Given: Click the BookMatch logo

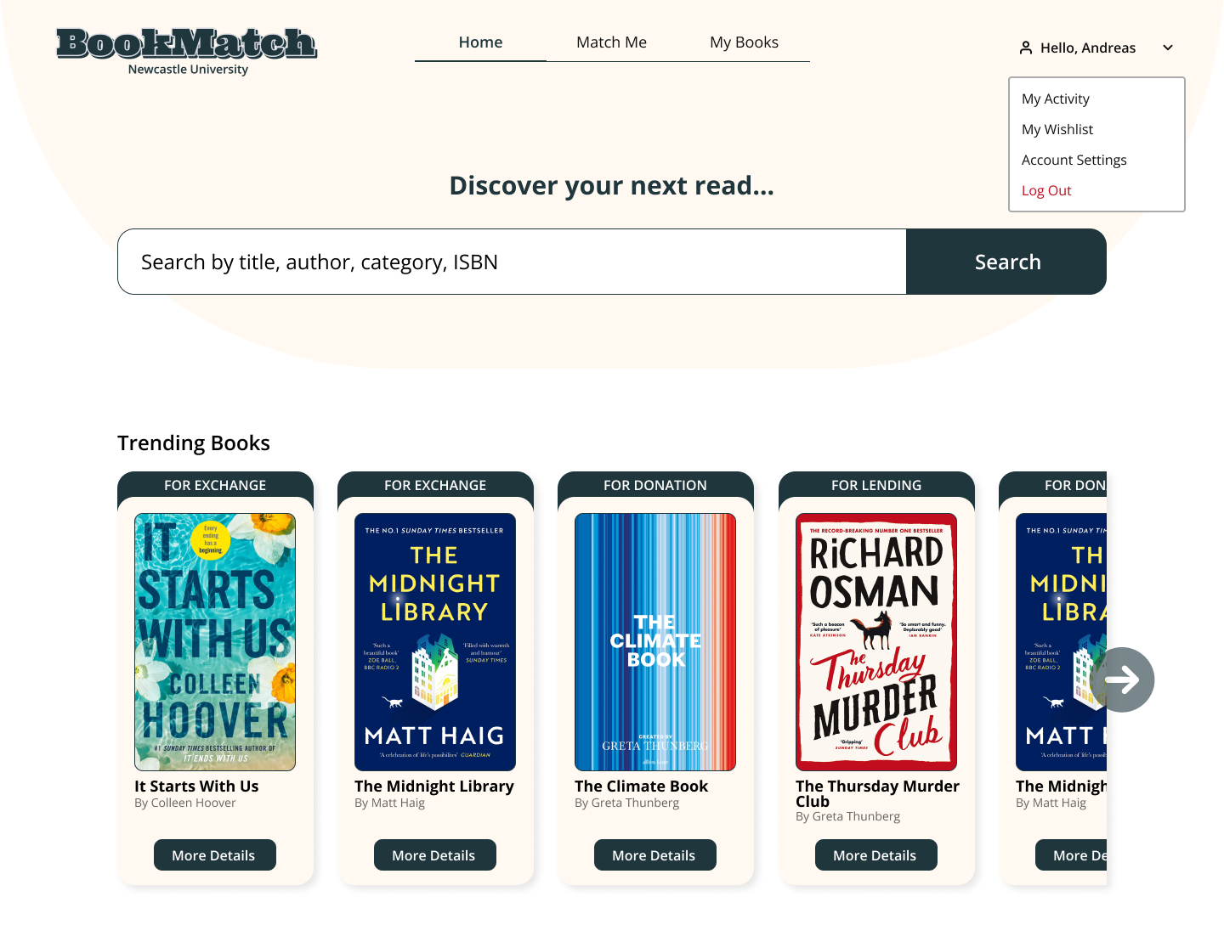Looking at the screenshot, I should pyautogui.click(x=187, y=52).
